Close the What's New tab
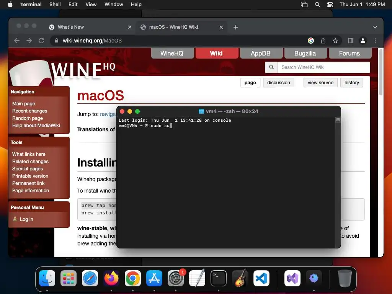Screen dimensions: 392x294 pos(130,27)
